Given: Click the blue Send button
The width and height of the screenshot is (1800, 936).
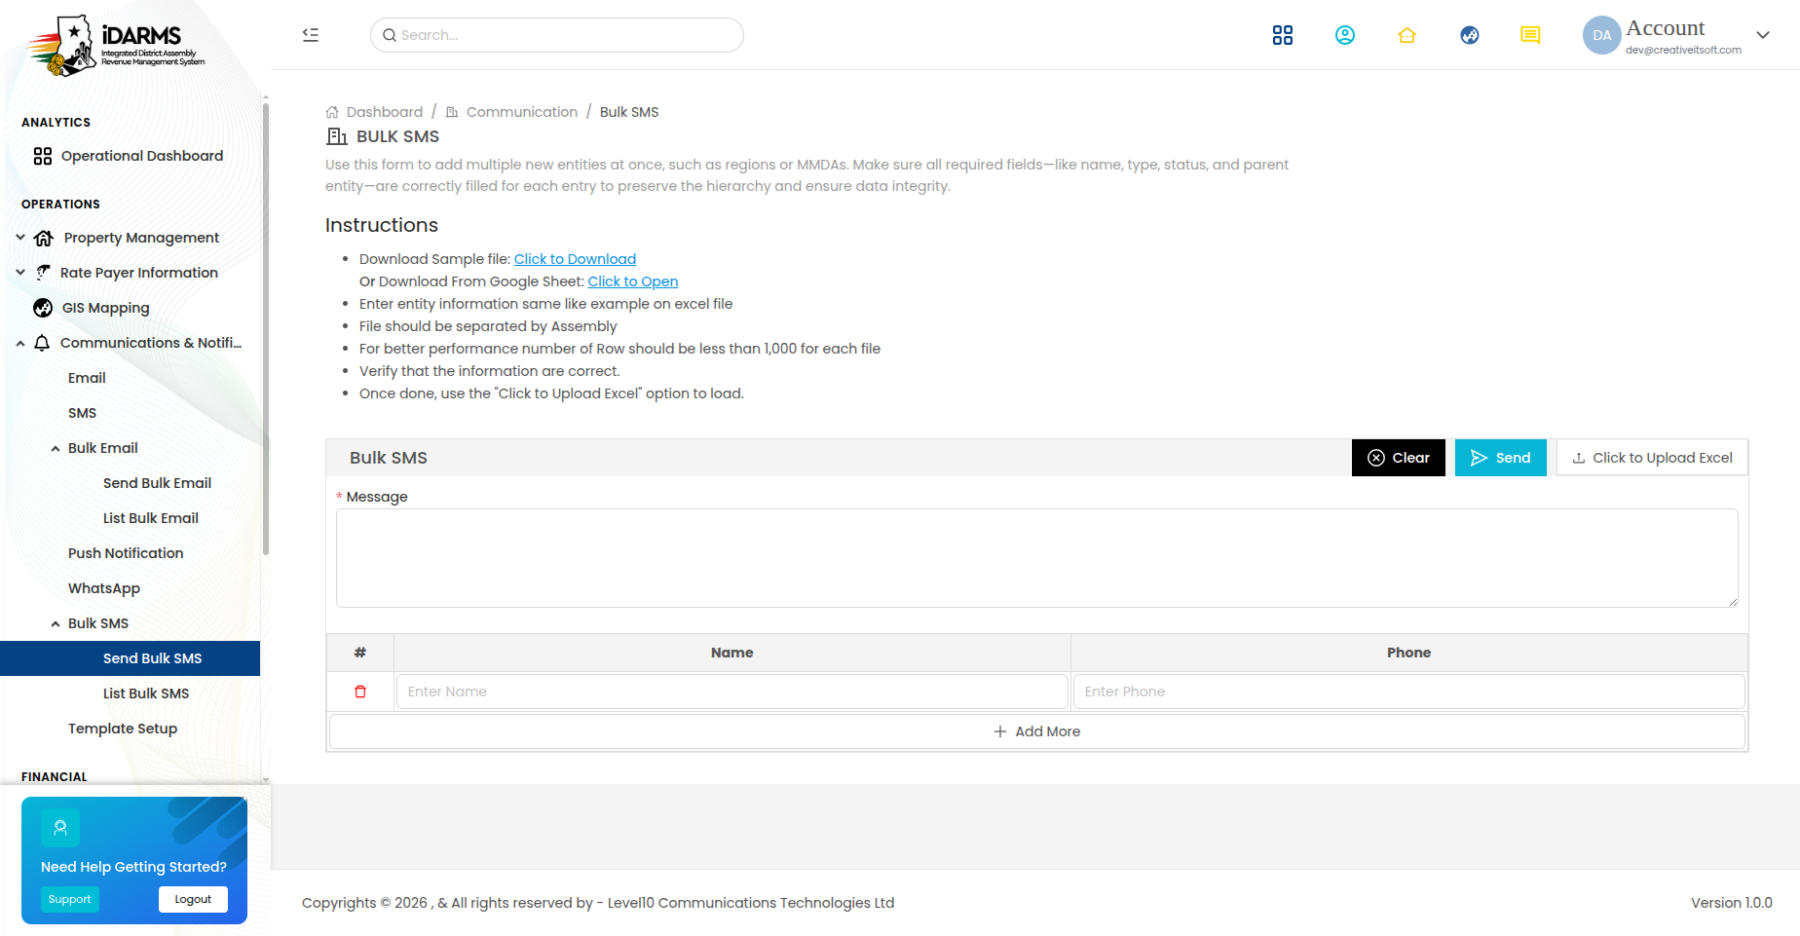Looking at the screenshot, I should (x=1501, y=458).
